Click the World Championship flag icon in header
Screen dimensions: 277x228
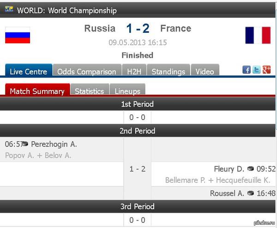[10, 9]
